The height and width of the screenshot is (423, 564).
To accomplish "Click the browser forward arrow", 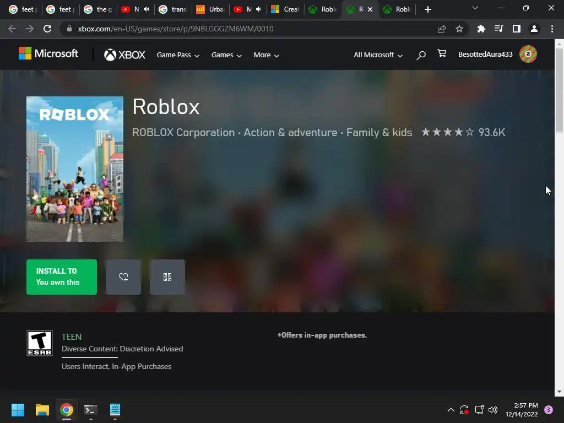I will [x=30, y=29].
